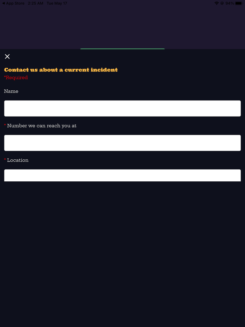Select the Location input field
The height and width of the screenshot is (327, 245).
tap(122, 175)
